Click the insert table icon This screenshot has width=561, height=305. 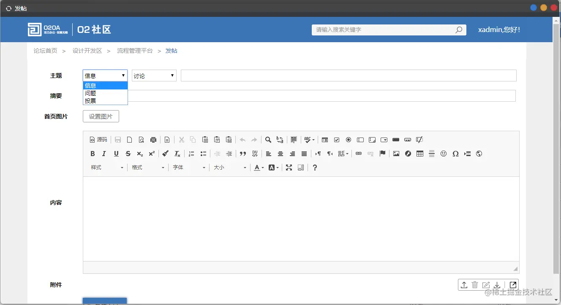(419, 154)
